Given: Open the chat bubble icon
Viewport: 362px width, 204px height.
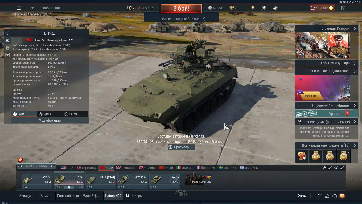Looking at the screenshot, I should click(x=335, y=196).
